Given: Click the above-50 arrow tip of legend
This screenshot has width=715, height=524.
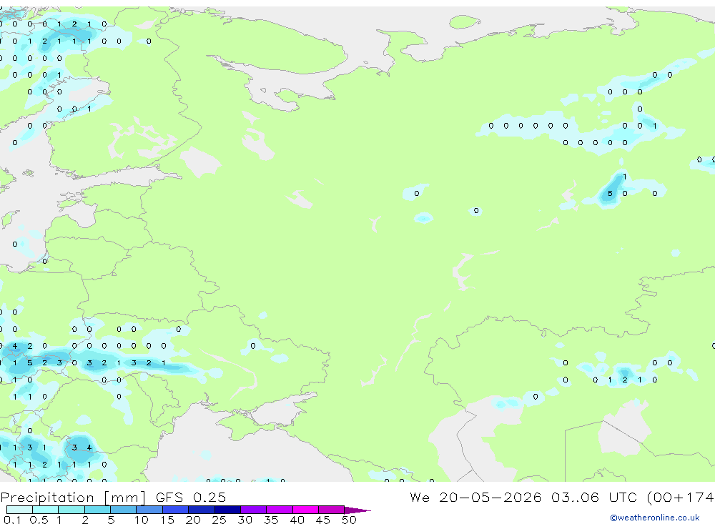Looking at the screenshot, I should (357, 510).
